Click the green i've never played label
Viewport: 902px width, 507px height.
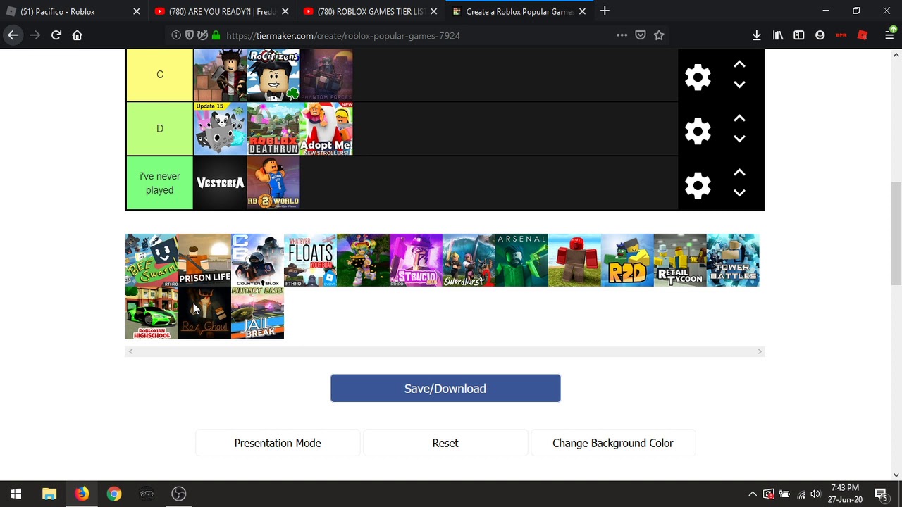tap(160, 183)
